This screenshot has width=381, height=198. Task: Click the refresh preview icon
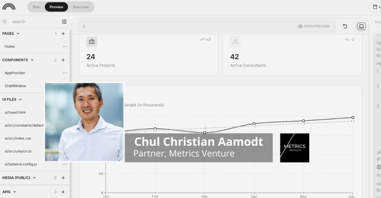pyautogui.click(x=345, y=27)
